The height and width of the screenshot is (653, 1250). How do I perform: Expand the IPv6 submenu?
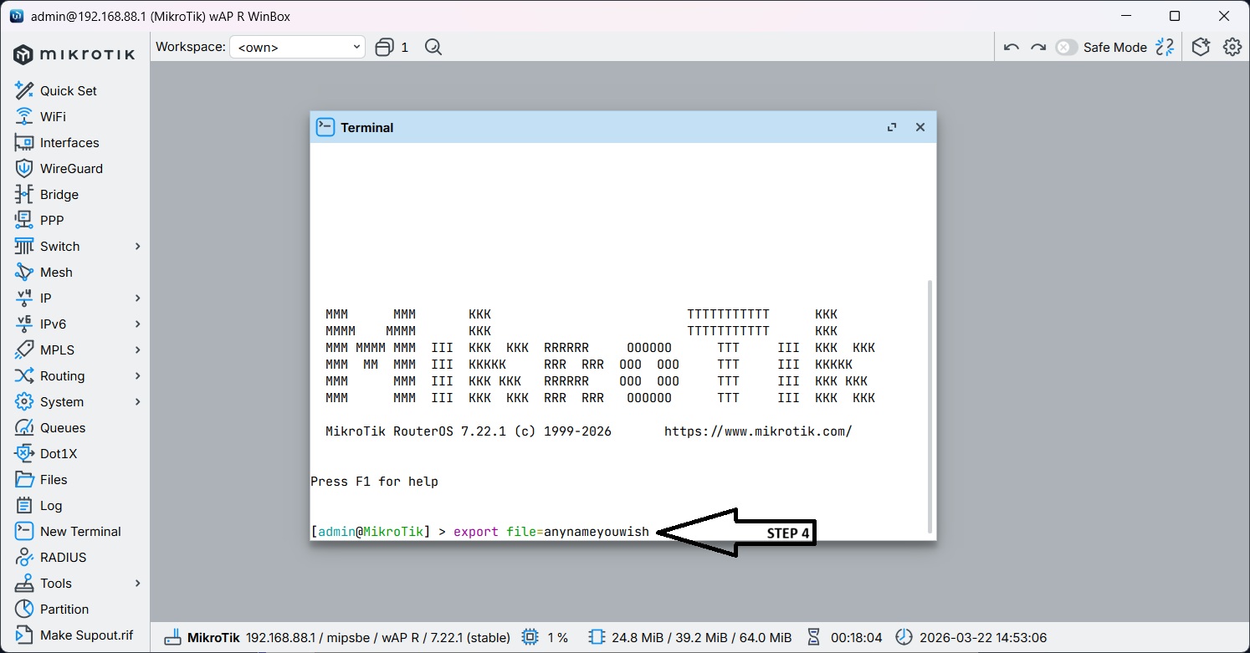[138, 324]
